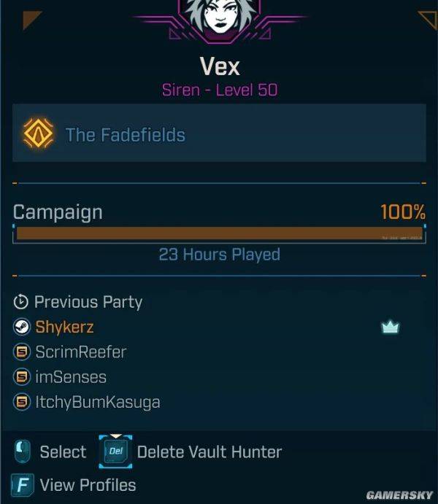Click the 23 Hours Played text
This screenshot has height=504, width=438.
coord(219,255)
